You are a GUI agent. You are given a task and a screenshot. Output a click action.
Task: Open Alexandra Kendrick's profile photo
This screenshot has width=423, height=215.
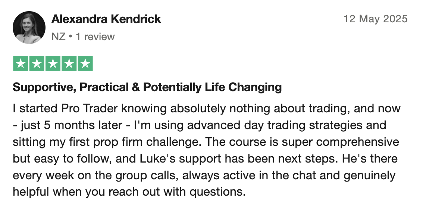coord(29,28)
